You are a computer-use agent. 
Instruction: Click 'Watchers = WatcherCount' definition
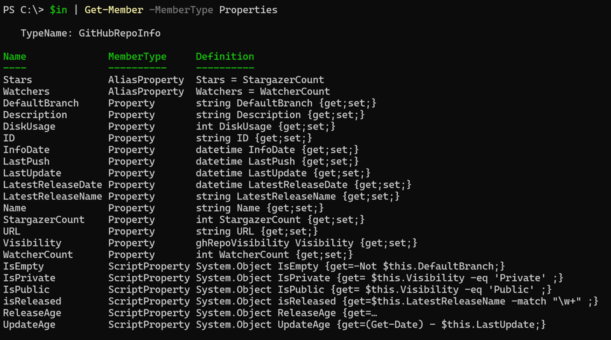tap(263, 92)
